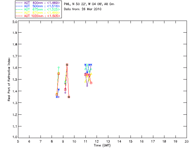Click the AOT 400nm legend label
192x153 pixels.
(42, 3)
